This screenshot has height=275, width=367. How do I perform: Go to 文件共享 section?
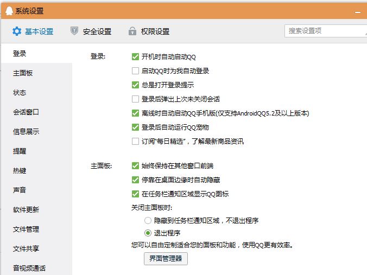coord(36,248)
